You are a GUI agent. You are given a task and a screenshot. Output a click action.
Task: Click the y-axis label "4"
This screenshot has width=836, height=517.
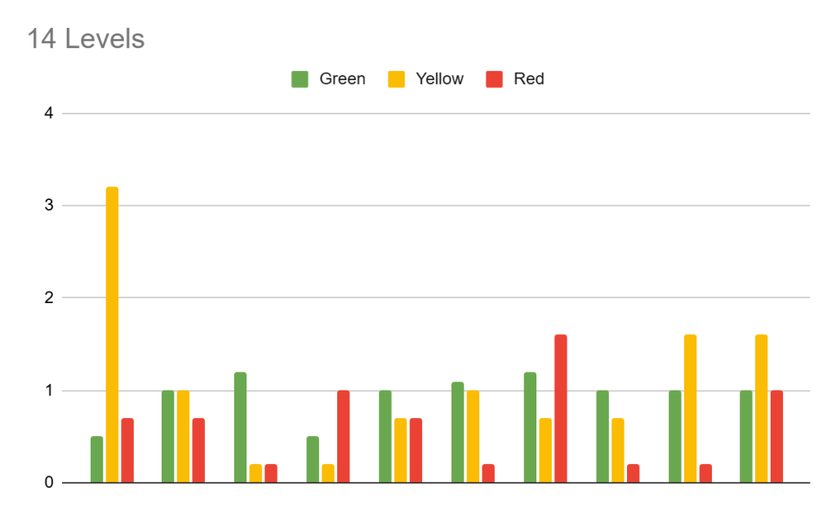point(49,114)
